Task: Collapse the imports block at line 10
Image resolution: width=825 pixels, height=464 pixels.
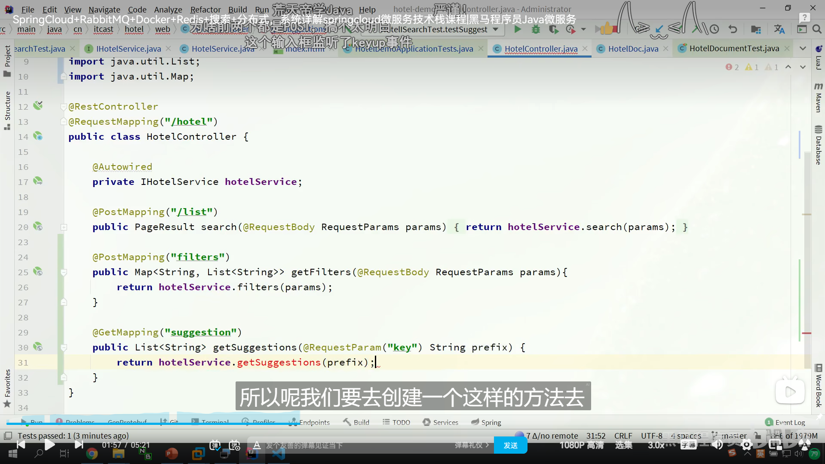Action: tap(64, 76)
